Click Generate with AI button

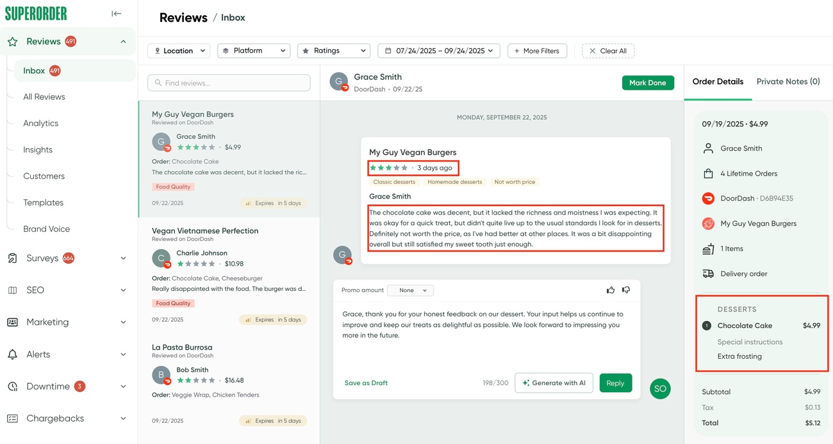click(x=554, y=383)
